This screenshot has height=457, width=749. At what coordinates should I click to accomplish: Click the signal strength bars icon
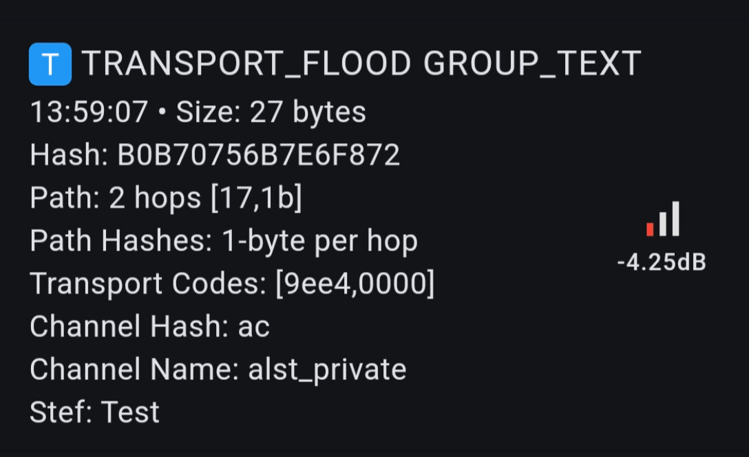tap(663, 219)
